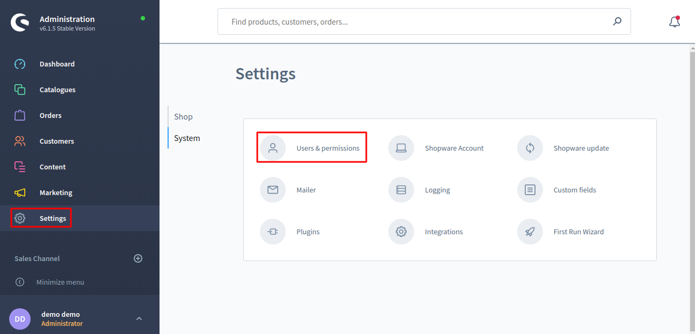The height and width of the screenshot is (334, 695).
Task: Click Minimize menu text
Action: [60, 282]
